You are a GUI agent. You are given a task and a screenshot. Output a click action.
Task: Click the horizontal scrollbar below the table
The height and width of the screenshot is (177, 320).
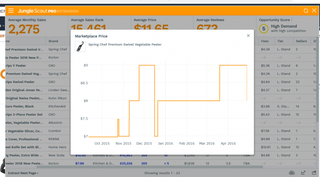[x=150, y=167]
